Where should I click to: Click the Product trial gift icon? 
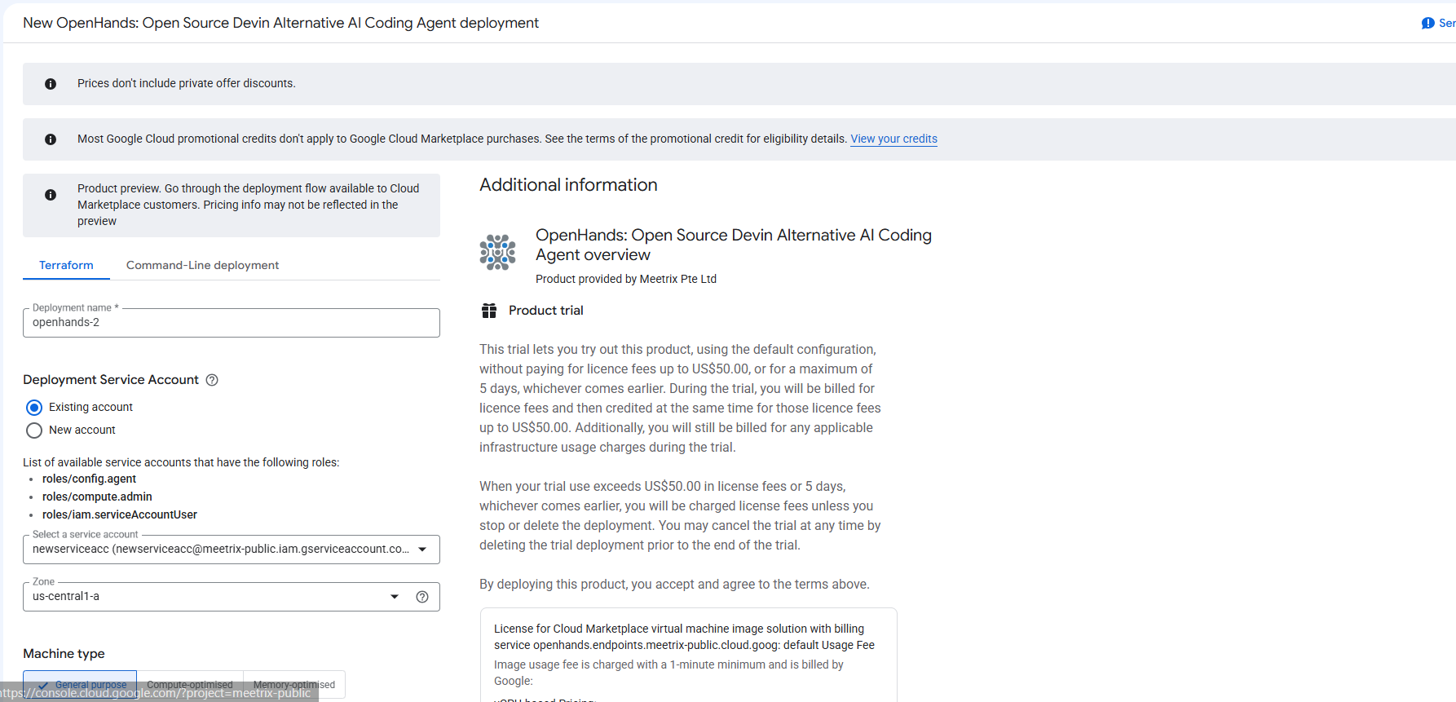489,311
